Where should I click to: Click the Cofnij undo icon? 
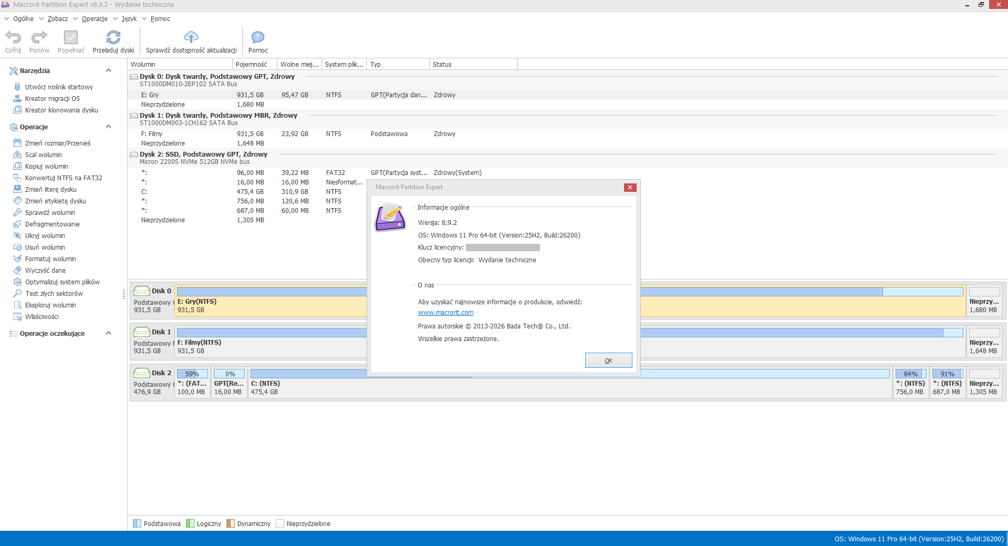[13, 37]
